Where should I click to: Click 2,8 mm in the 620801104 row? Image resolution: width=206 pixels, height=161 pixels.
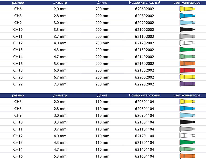(60, 109)
